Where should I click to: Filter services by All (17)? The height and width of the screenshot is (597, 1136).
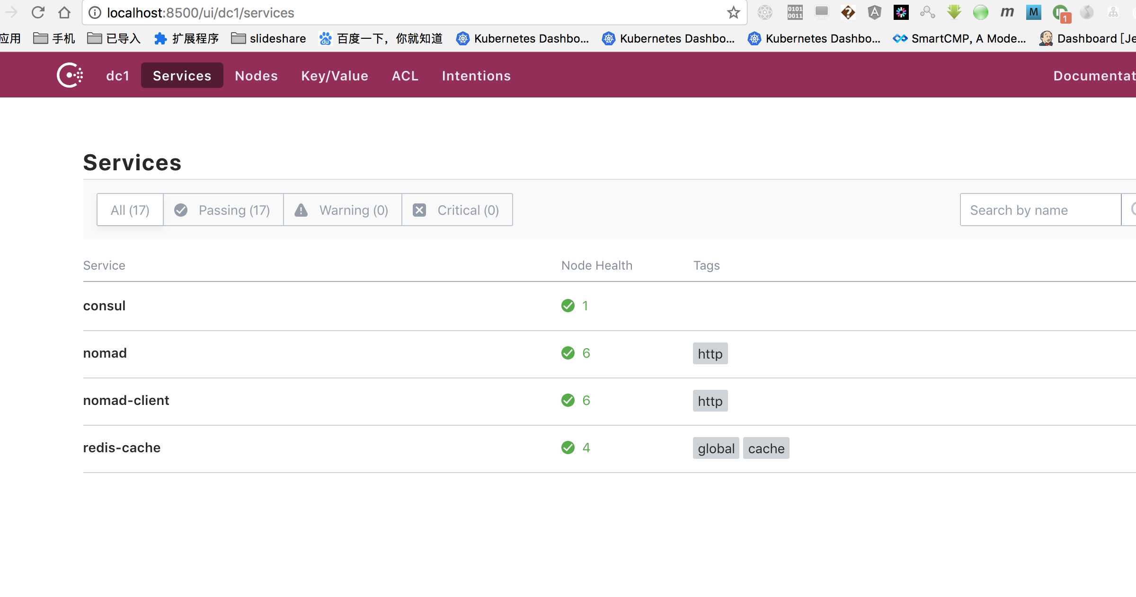[130, 210]
